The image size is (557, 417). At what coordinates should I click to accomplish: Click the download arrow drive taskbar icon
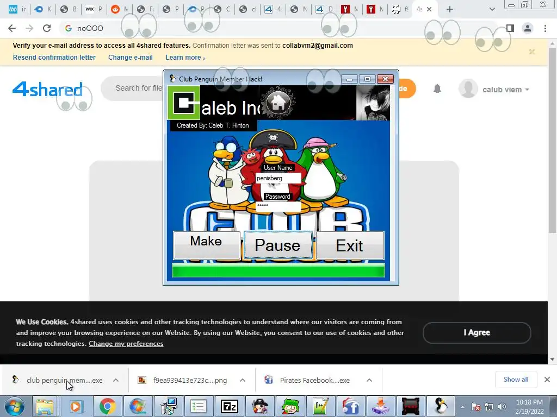(380, 406)
